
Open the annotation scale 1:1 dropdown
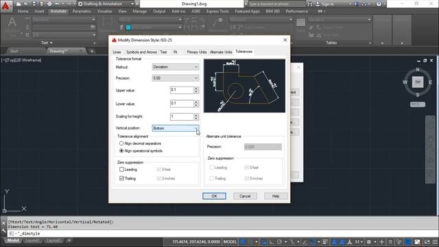(x=358, y=242)
